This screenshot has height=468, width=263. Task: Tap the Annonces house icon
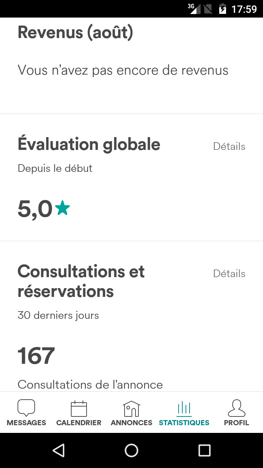pyautogui.click(x=131, y=408)
